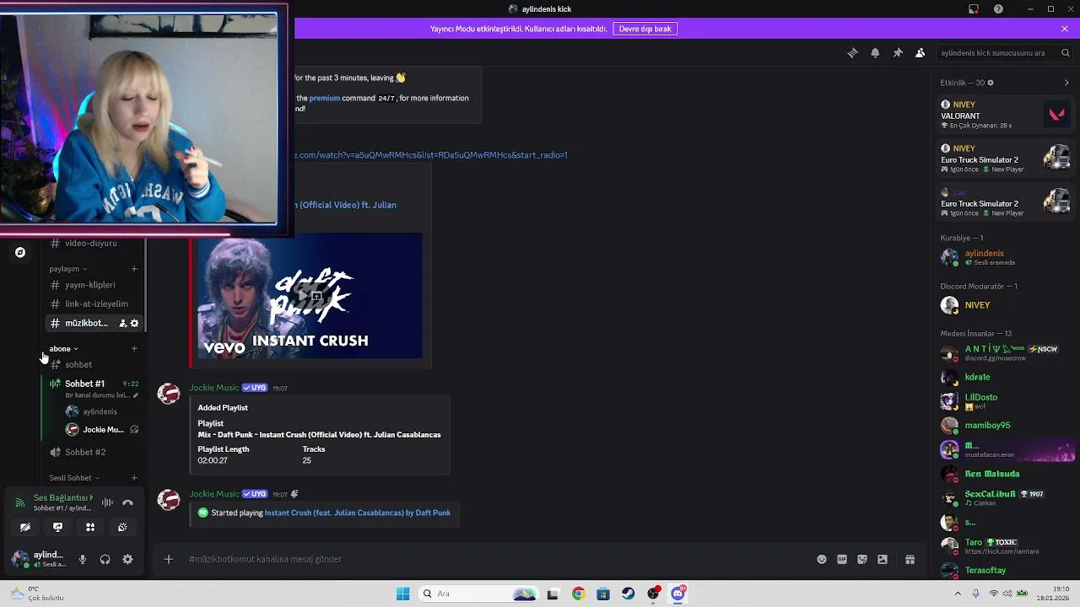This screenshot has width=1080, height=607.
Task: Open the YouTube watch link
Action: point(430,155)
